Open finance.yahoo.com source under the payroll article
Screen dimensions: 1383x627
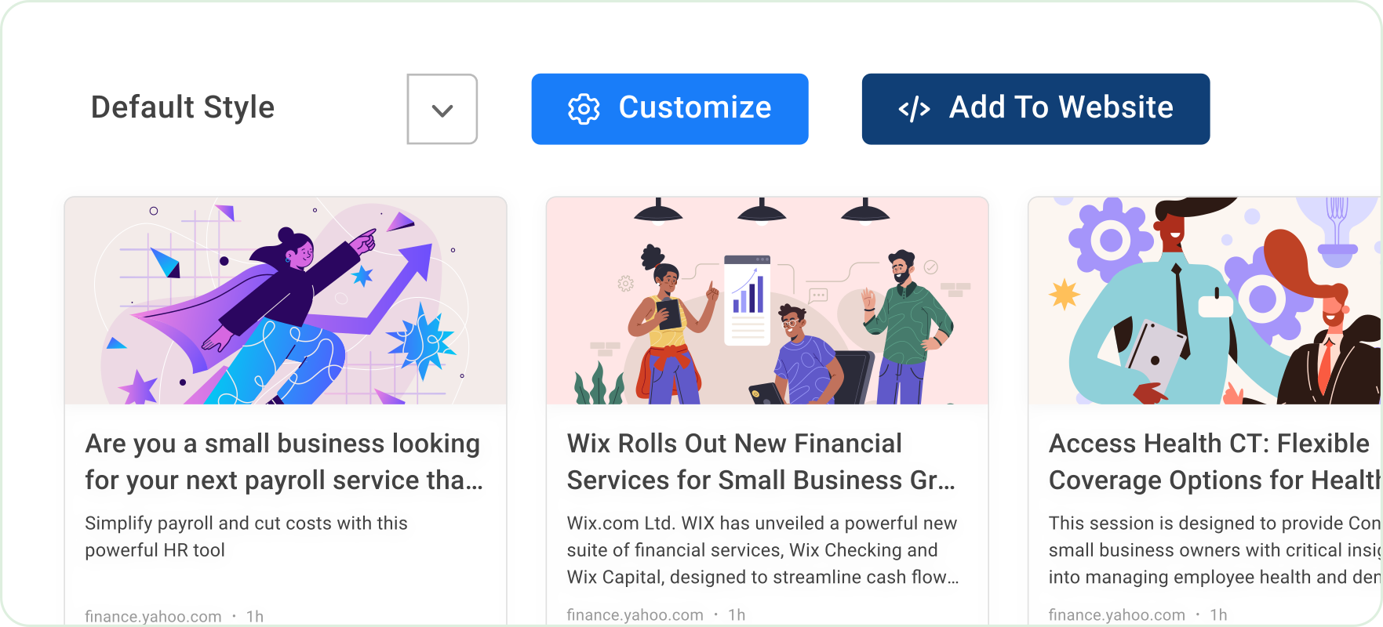pyautogui.click(x=153, y=617)
